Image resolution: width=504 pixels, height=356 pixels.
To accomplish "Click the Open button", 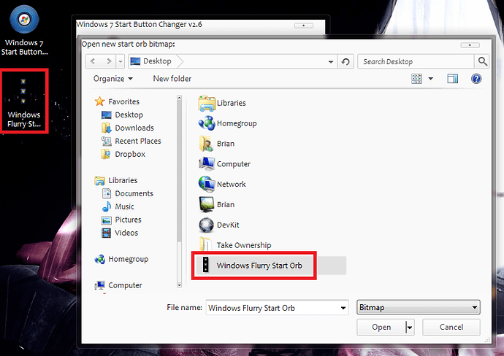I will point(381,327).
